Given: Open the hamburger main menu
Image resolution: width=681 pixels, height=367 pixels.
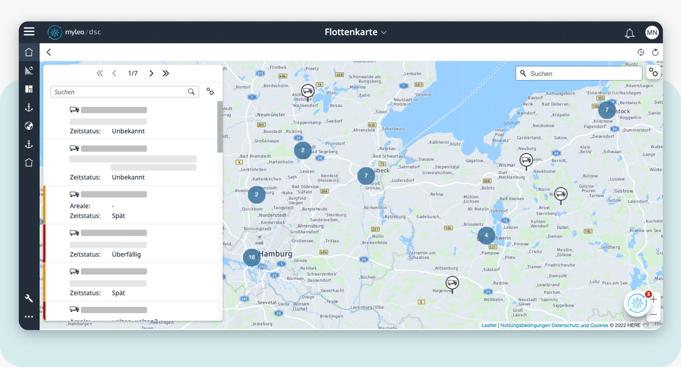Looking at the screenshot, I should click(x=29, y=32).
